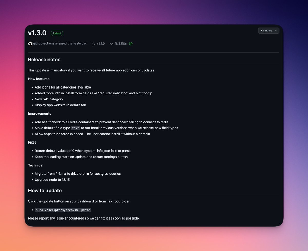
Task: Click the octocat icon to view author profile
Action: coord(30,43)
